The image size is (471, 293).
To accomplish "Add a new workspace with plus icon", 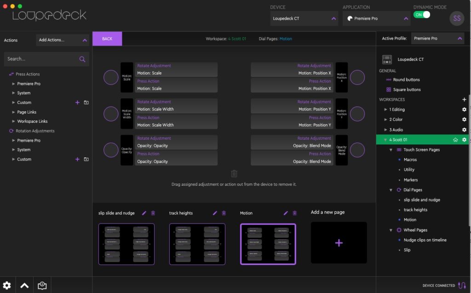I will [464, 99].
